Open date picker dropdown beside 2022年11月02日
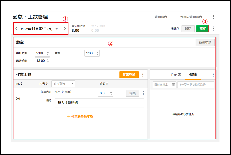Image resolution: width=231 pixels, height=155 pixels. pyautogui.click(x=57, y=29)
